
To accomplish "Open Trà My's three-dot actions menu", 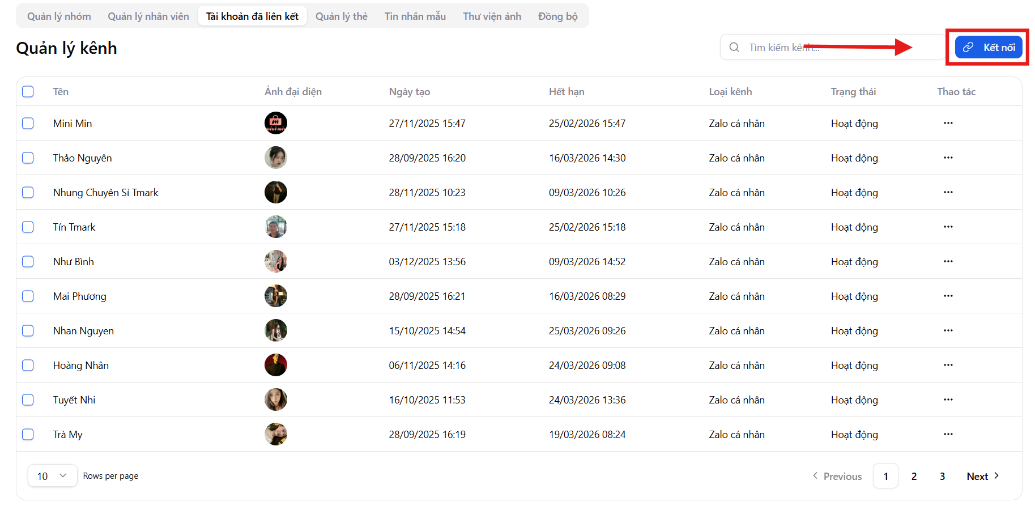I will point(948,434).
